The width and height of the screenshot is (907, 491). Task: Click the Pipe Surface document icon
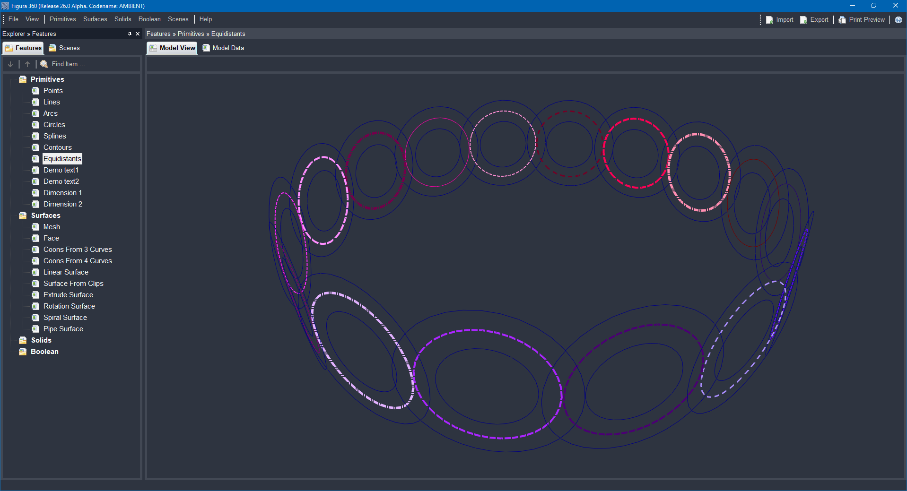pos(35,328)
